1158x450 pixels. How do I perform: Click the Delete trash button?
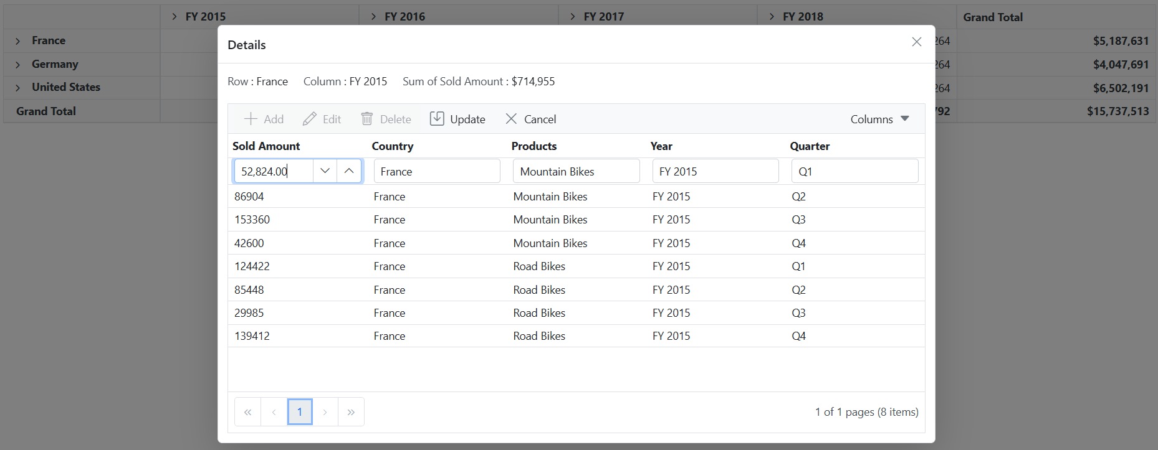pos(386,119)
